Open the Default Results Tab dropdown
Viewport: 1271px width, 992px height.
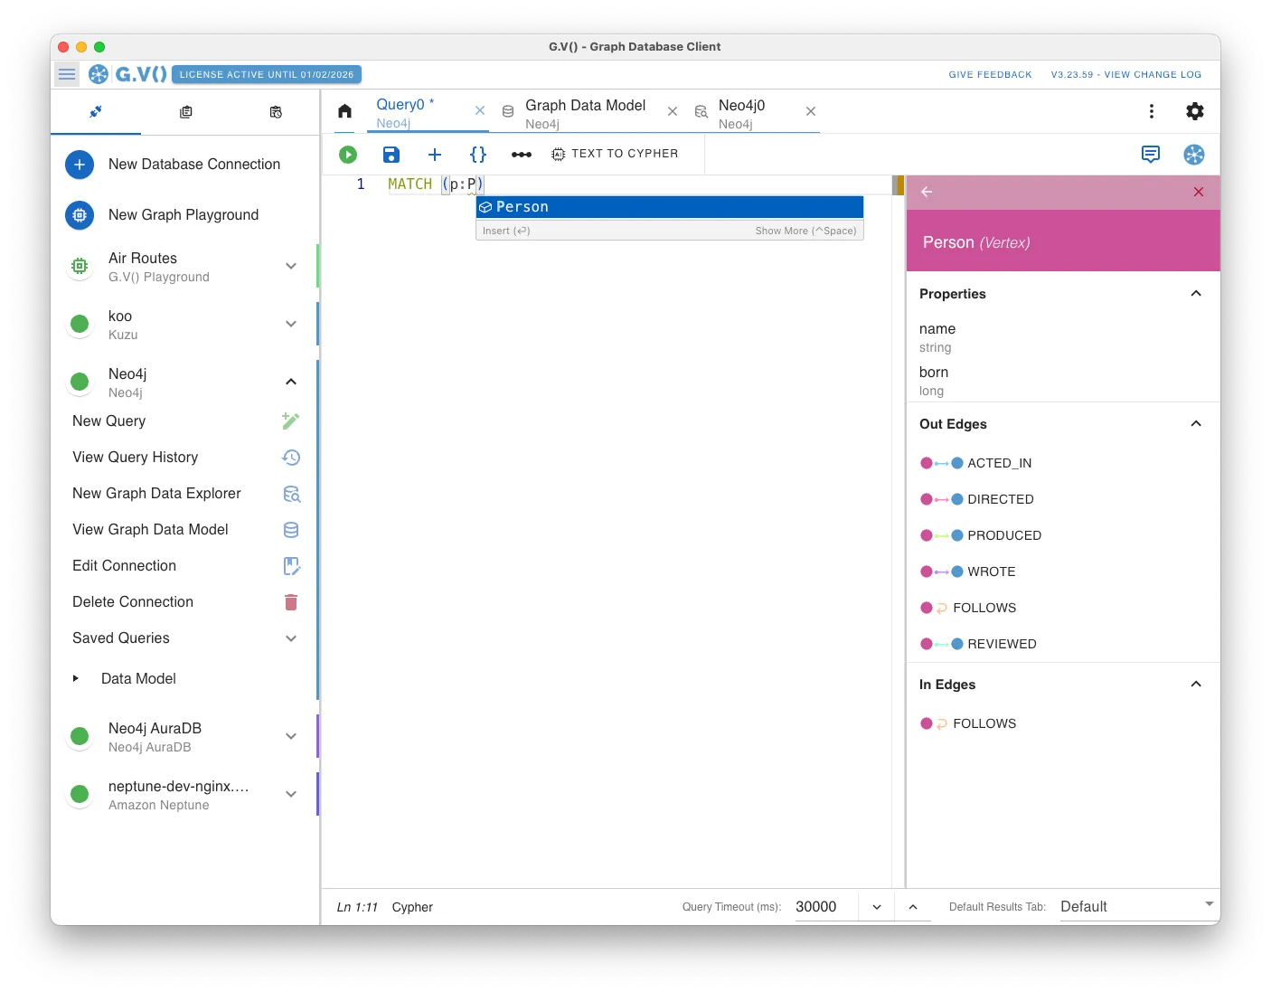1136,906
